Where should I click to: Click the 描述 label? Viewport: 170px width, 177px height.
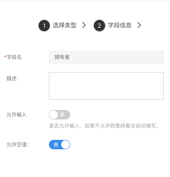(12, 78)
